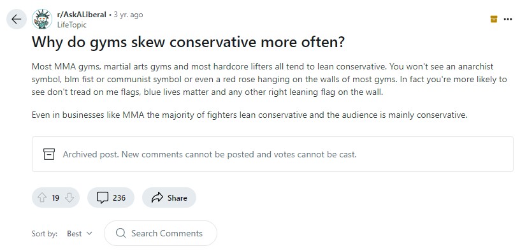Expand the Sort by Best dropdown
The image size is (520, 251).
click(x=80, y=233)
